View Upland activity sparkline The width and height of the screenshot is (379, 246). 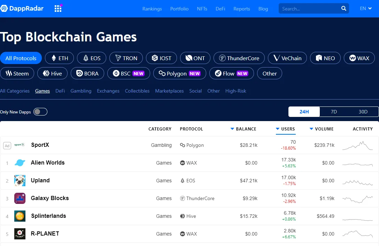357,183
